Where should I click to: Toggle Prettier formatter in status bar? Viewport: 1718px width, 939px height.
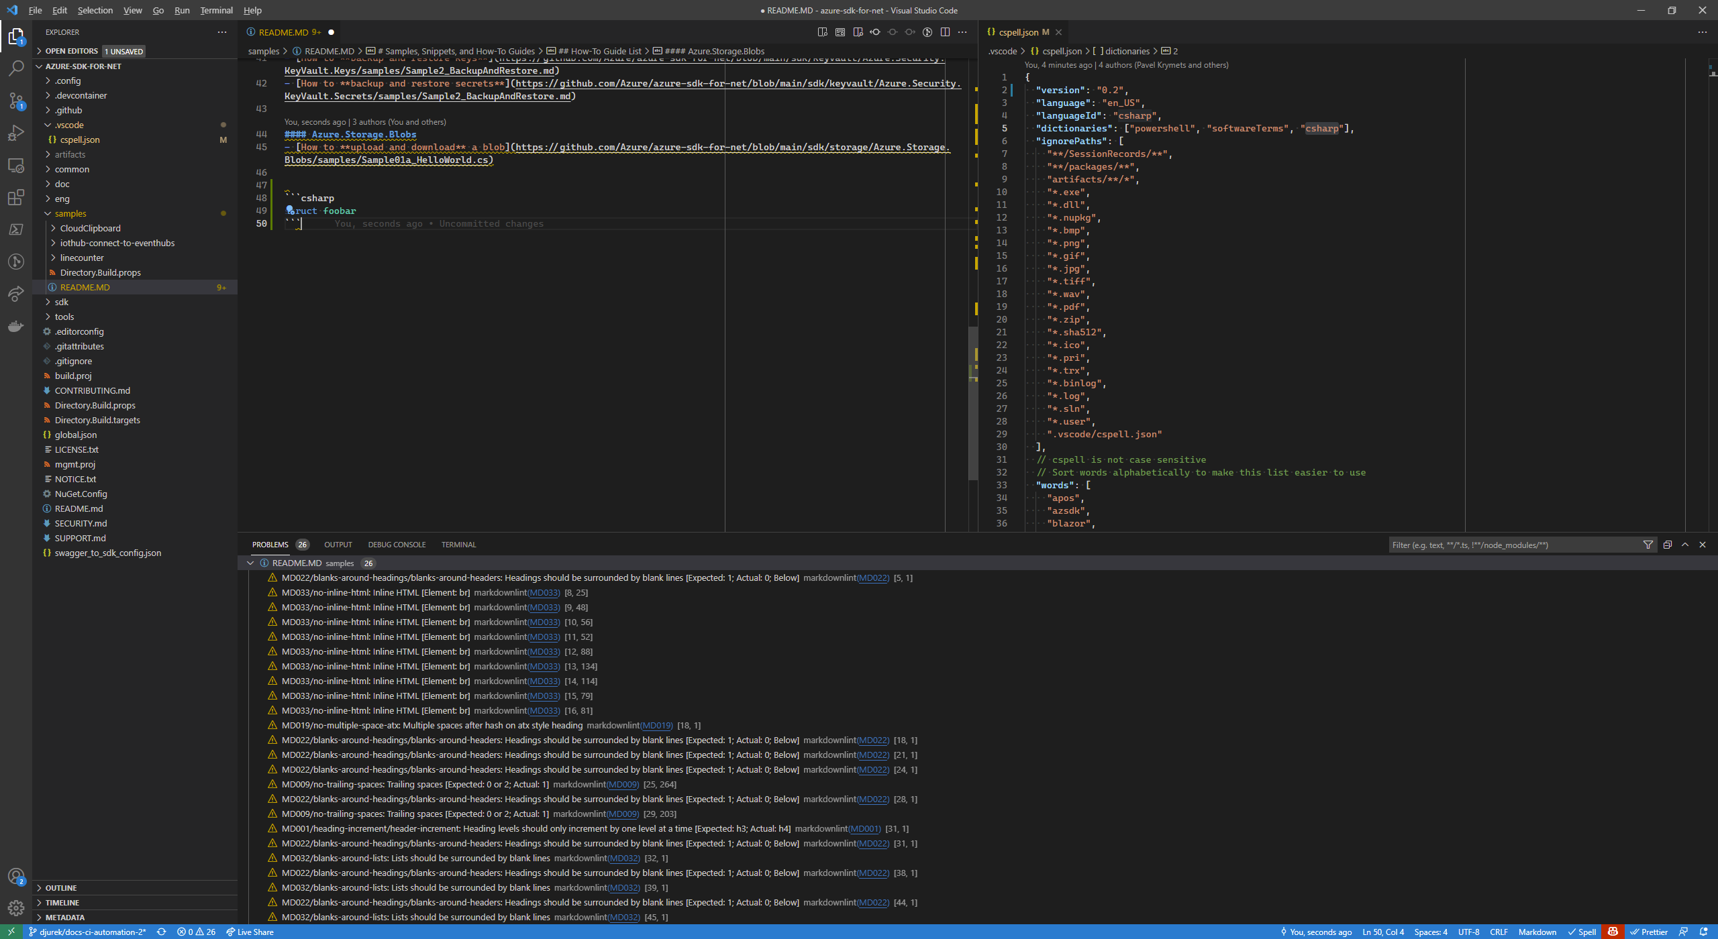pyautogui.click(x=1649, y=932)
